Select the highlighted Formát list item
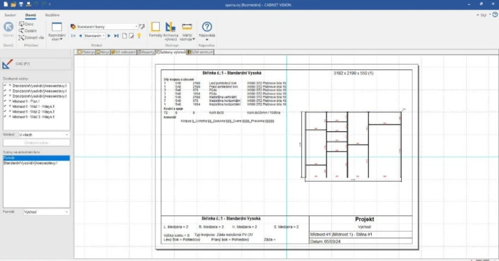Image resolution: width=499 pixels, height=261 pixels. click(36, 158)
